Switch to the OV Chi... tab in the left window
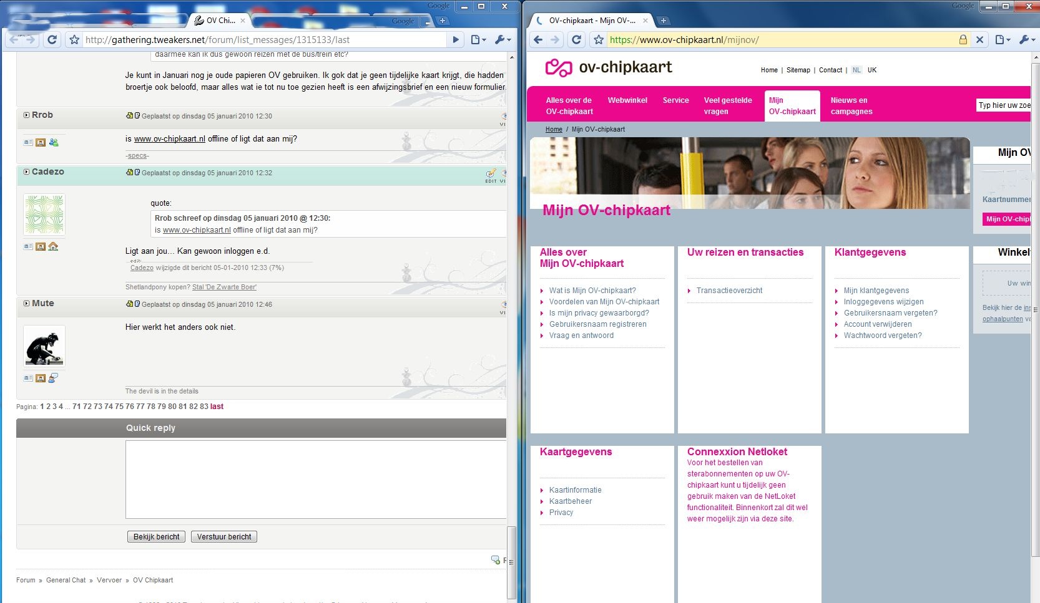1040x603 pixels. tap(220, 21)
